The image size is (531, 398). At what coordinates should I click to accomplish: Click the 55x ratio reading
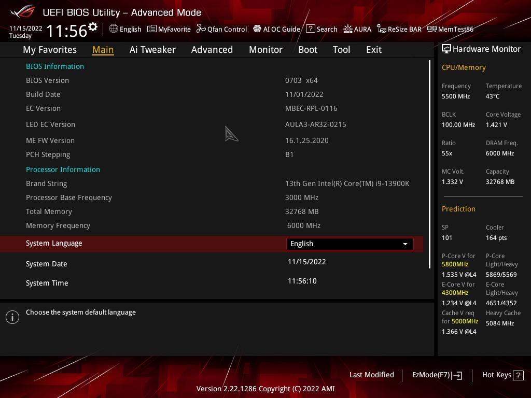447,153
